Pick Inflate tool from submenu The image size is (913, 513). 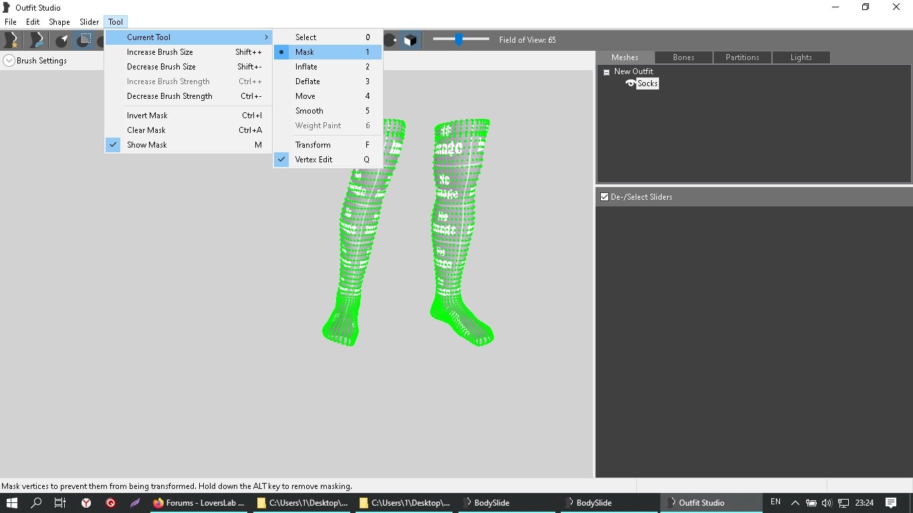328,67
